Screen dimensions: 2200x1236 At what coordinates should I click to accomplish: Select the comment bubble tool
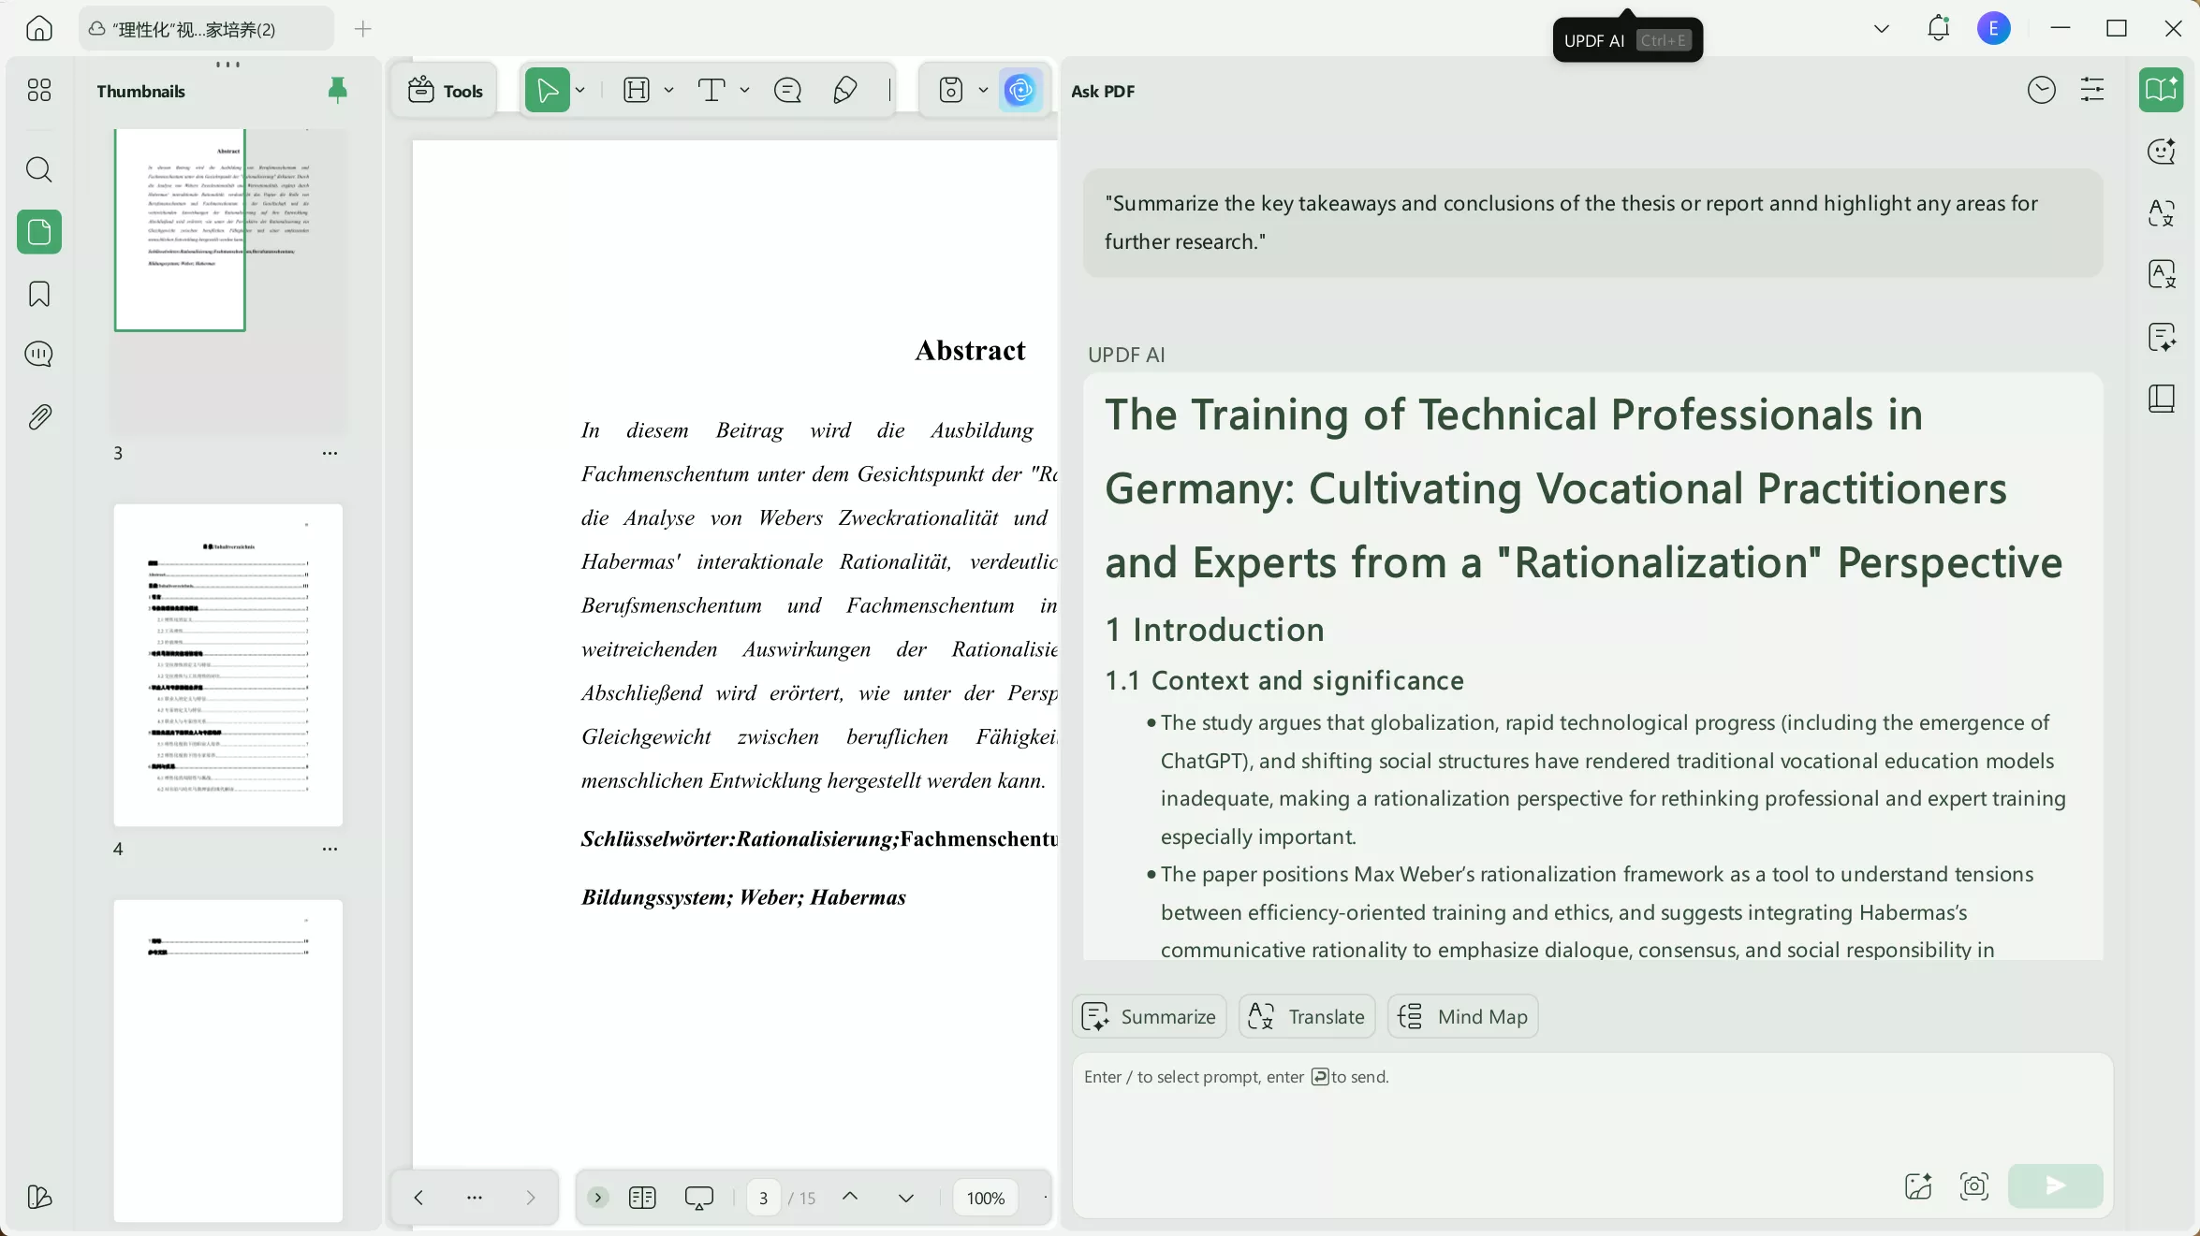[x=787, y=90]
